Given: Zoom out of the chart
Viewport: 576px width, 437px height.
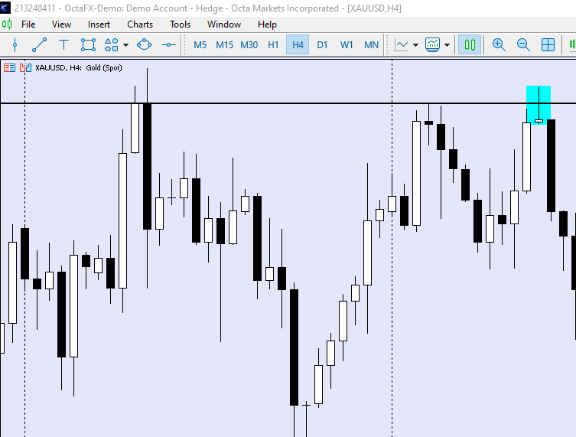Looking at the screenshot, I should pyautogui.click(x=523, y=45).
